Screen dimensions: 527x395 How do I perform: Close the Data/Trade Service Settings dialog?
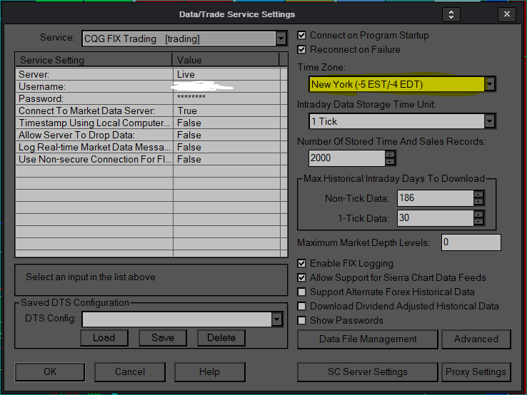507,14
